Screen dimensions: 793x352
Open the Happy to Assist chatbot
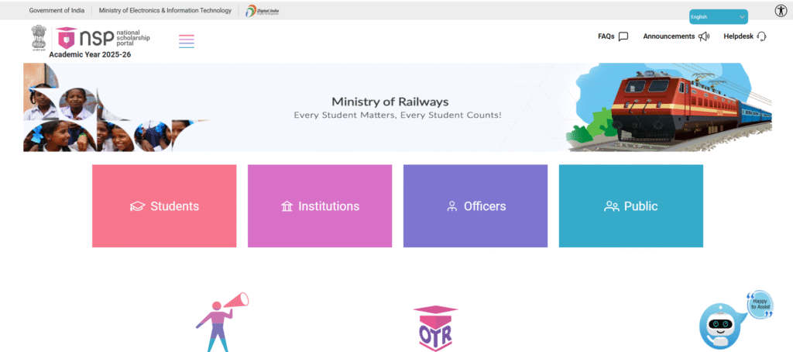tap(736, 320)
